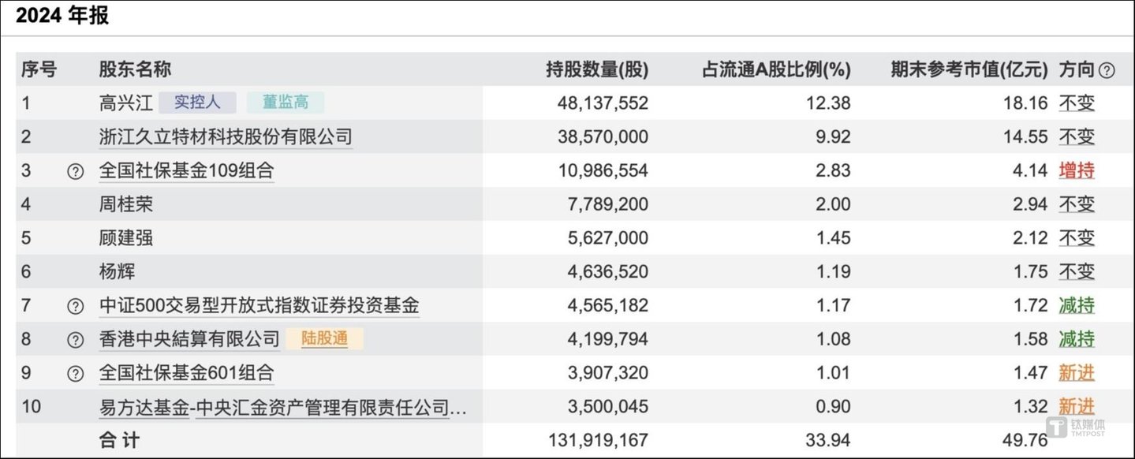The height and width of the screenshot is (459, 1135).
Task: Click the 董监高 tag next to 高兴江
Action: pyautogui.click(x=286, y=102)
